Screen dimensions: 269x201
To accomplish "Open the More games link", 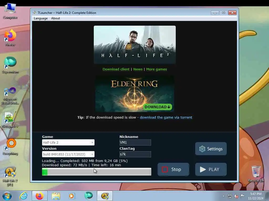I will [157, 69].
